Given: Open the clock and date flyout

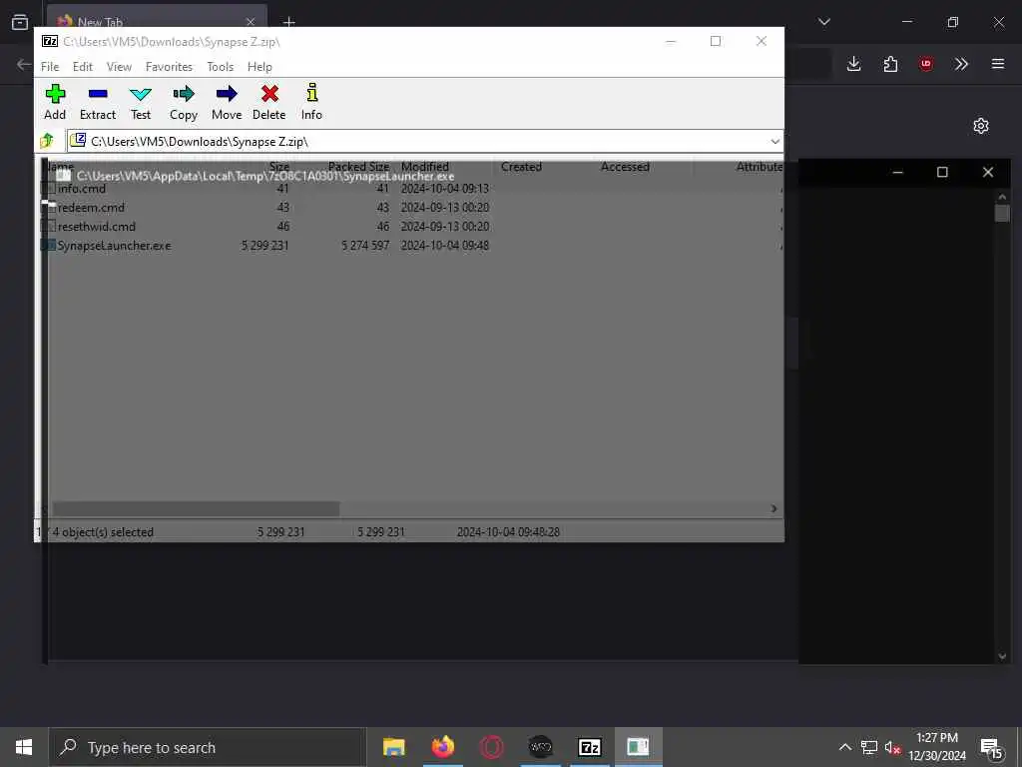Looking at the screenshot, I should 937,747.
